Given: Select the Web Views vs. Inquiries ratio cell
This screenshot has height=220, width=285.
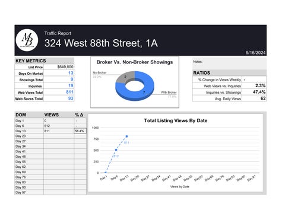Looking at the screenshot, I should point(254,85).
